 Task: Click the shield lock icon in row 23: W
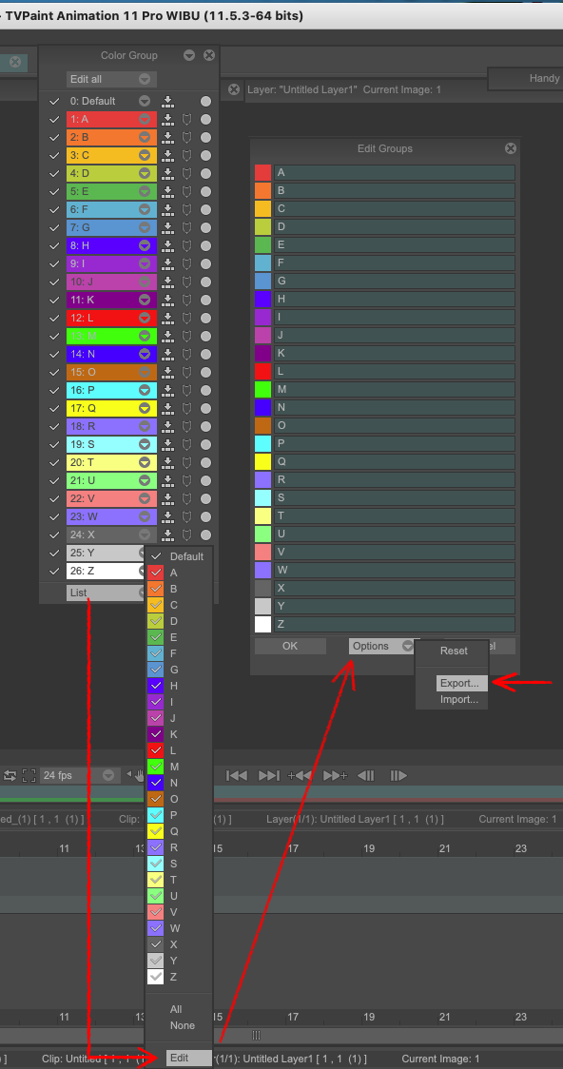click(x=186, y=516)
